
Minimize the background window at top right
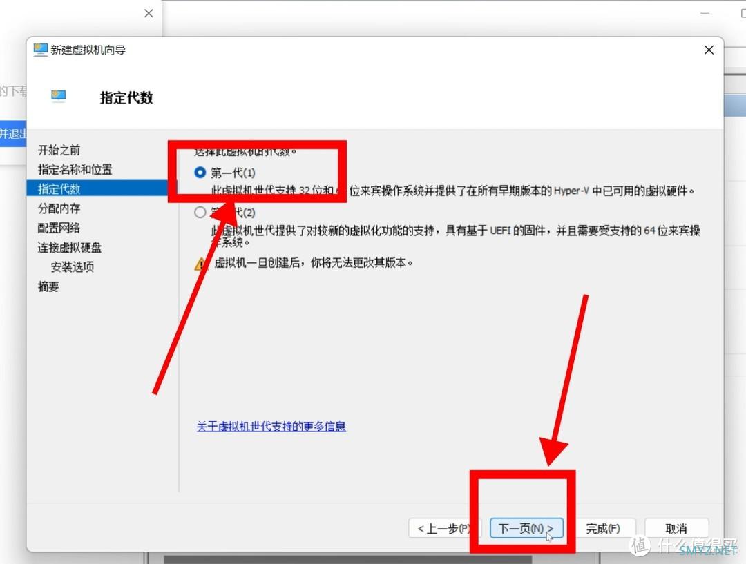[x=705, y=13]
